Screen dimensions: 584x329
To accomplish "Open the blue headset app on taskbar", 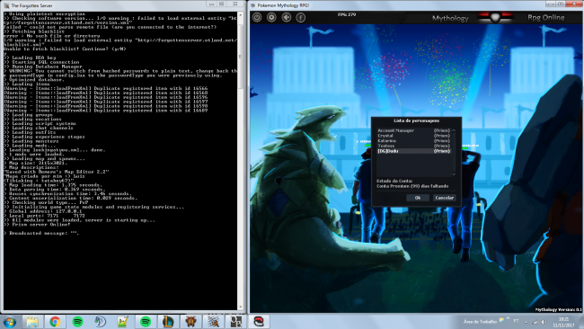I will [x=101, y=322].
